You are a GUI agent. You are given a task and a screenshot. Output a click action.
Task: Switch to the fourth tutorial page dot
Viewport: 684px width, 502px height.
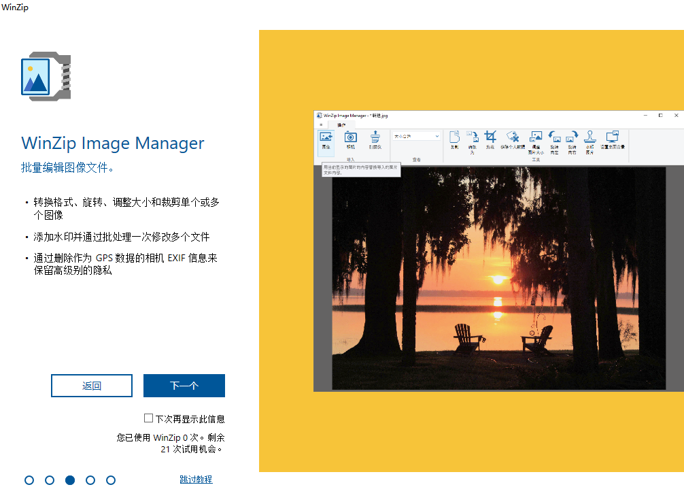click(x=90, y=480)
